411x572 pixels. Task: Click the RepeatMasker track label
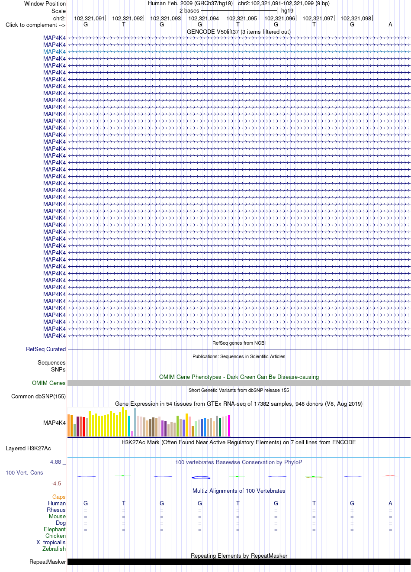(x=48, y=562)
